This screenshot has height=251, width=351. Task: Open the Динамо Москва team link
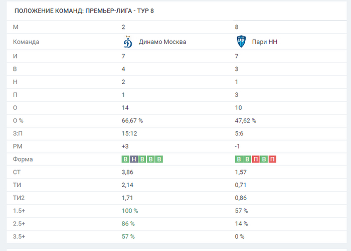tap(162, 42)
